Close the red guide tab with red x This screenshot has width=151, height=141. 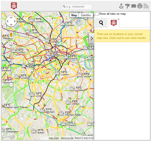coord(118,19)
